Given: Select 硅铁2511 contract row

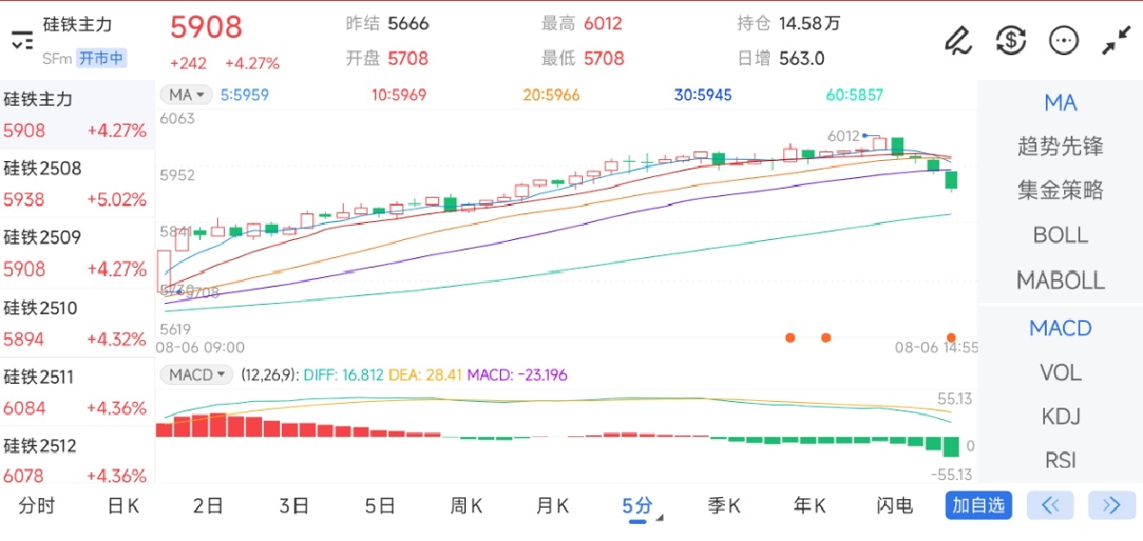Looking at the screenshot, I should click(76, 392).
